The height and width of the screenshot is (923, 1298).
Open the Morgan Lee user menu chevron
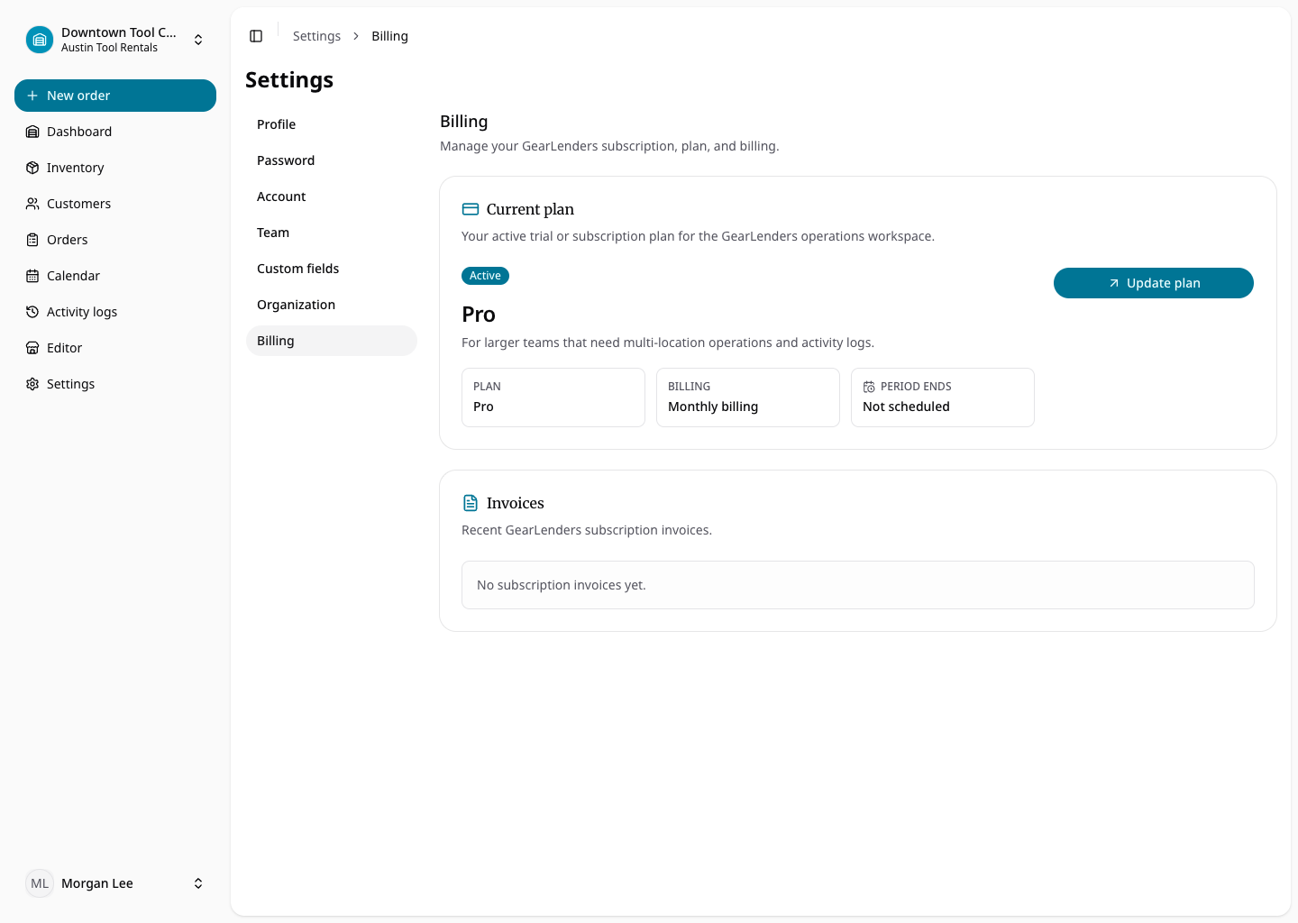198,883
